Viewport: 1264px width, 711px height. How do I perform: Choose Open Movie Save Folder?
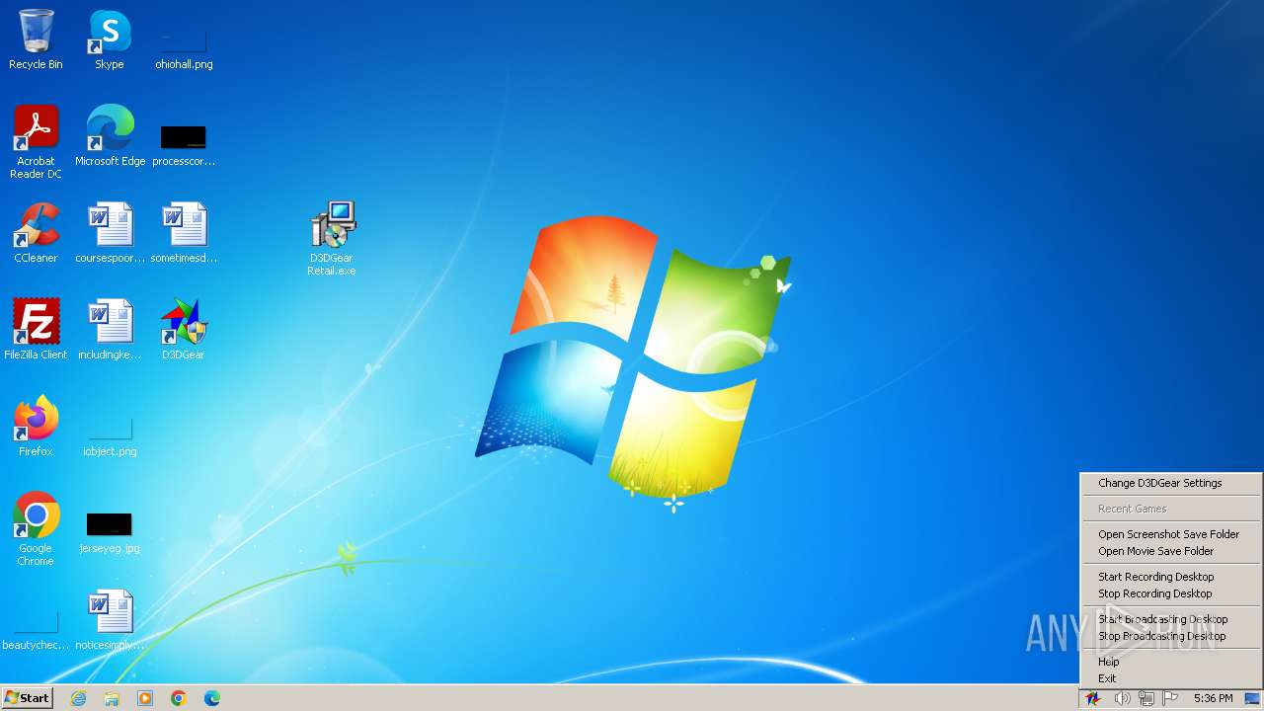tap(1170, 551)
